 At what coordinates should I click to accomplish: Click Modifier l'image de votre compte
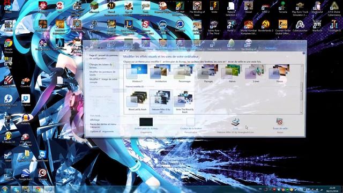pyautogui.click(x=103, y=80)
